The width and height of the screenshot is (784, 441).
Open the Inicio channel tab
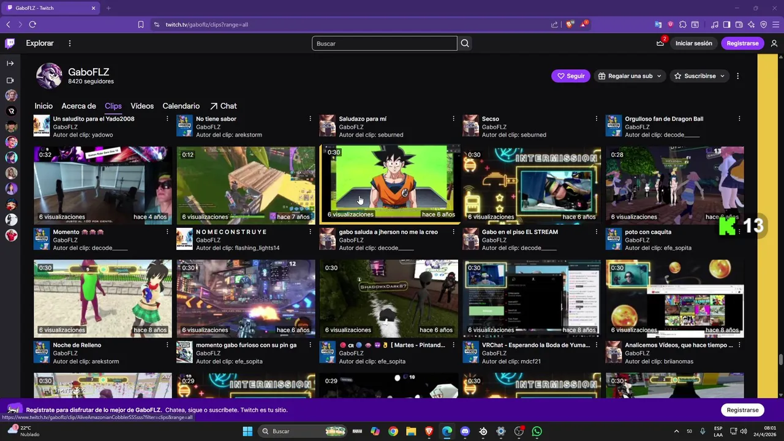tap(43, 106)
